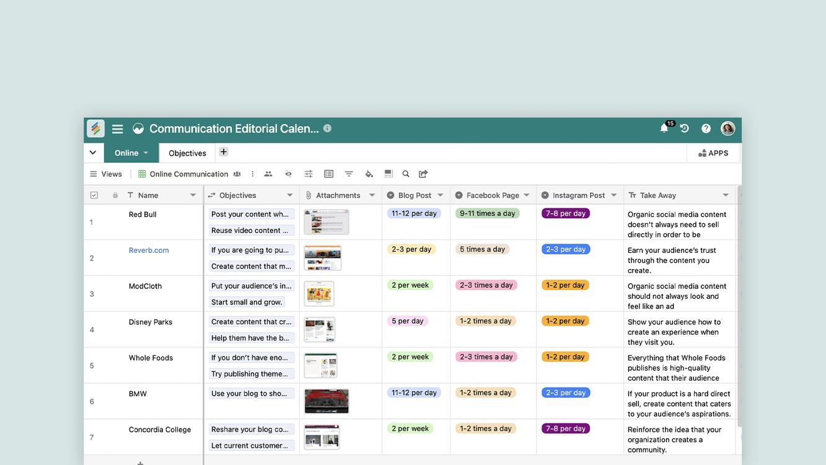Viewport: 826px width, 465px height.
Task: Click the '5 times a day' tag
Action: 482,249
